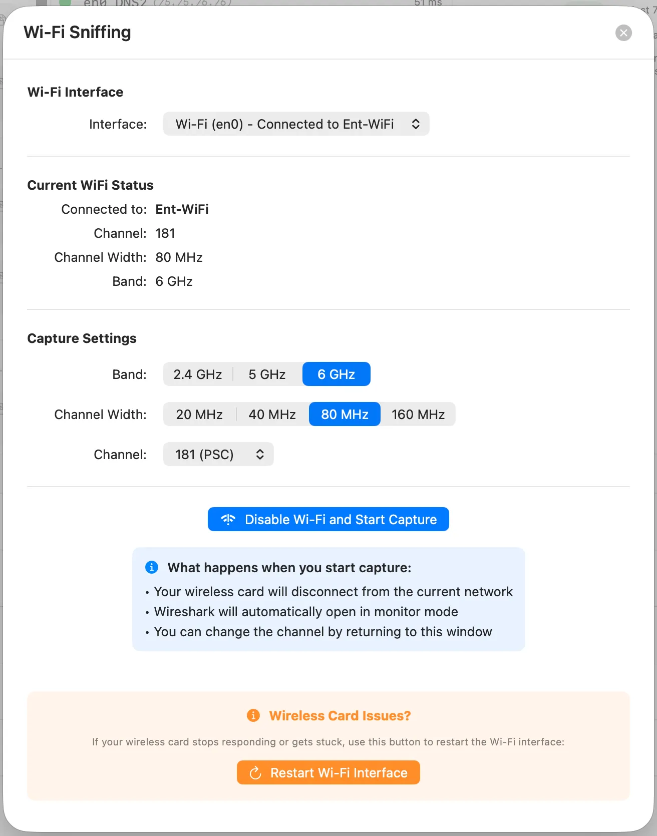The height and width of the screenshot is (836, 657).
Task: Click the circular restart arrow icon
Action: point(255,773)
